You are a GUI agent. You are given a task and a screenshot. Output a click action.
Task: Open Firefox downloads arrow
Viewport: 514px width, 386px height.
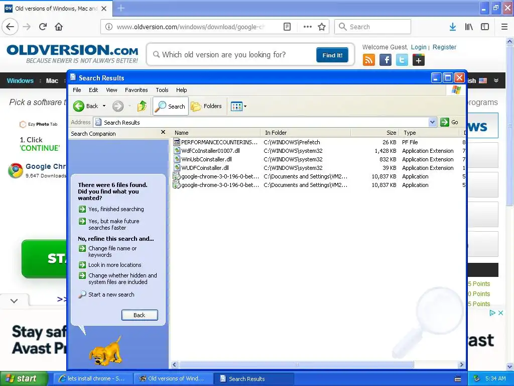(x=453, y=27)
